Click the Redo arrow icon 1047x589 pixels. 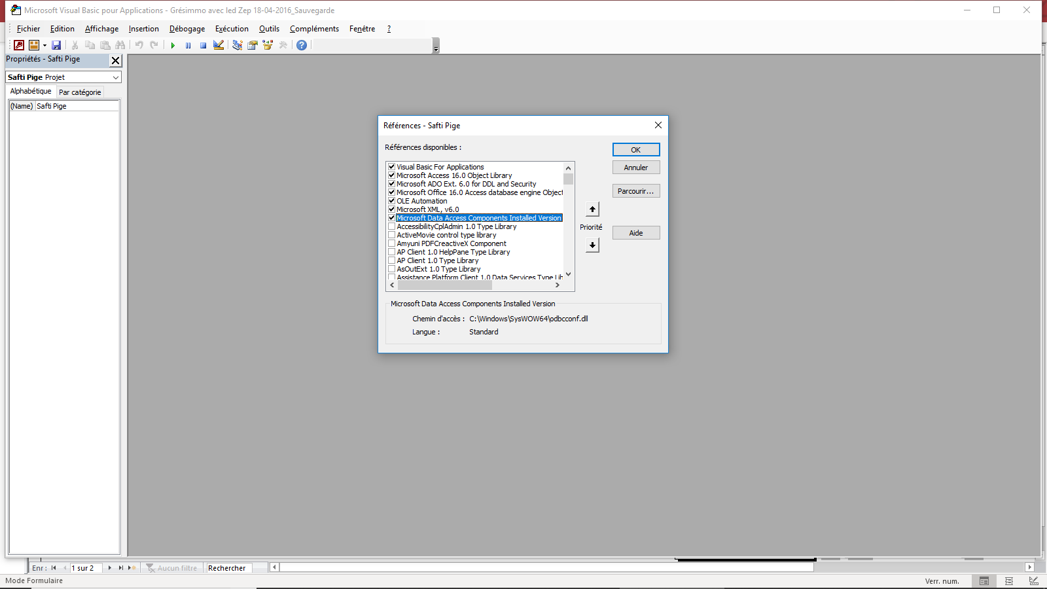pyautogui.click(x=154, y=45)
